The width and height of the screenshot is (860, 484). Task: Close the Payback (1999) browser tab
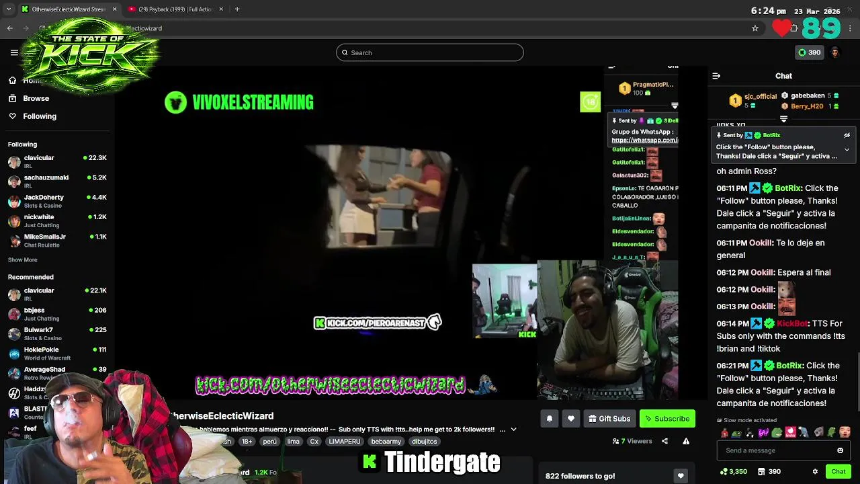(220, 9)
